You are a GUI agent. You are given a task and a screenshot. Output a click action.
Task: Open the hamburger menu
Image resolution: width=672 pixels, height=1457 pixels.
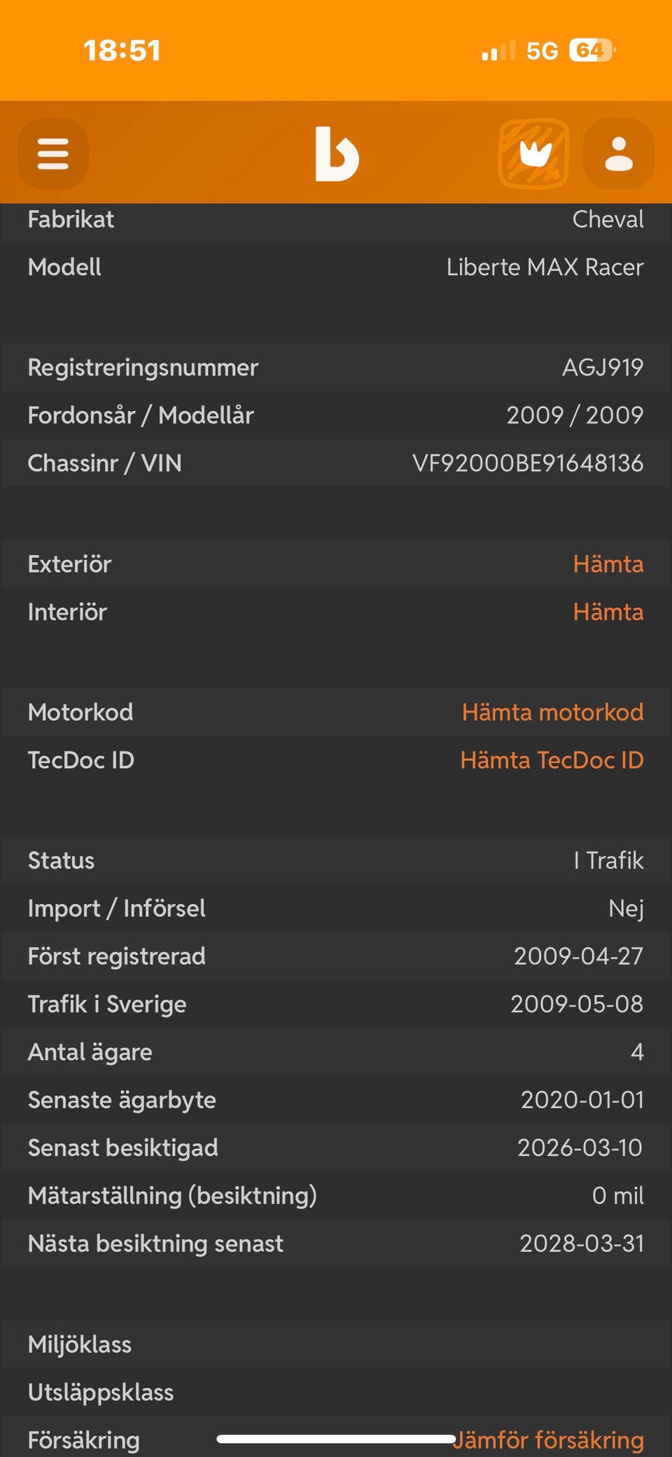pos(53,154)
